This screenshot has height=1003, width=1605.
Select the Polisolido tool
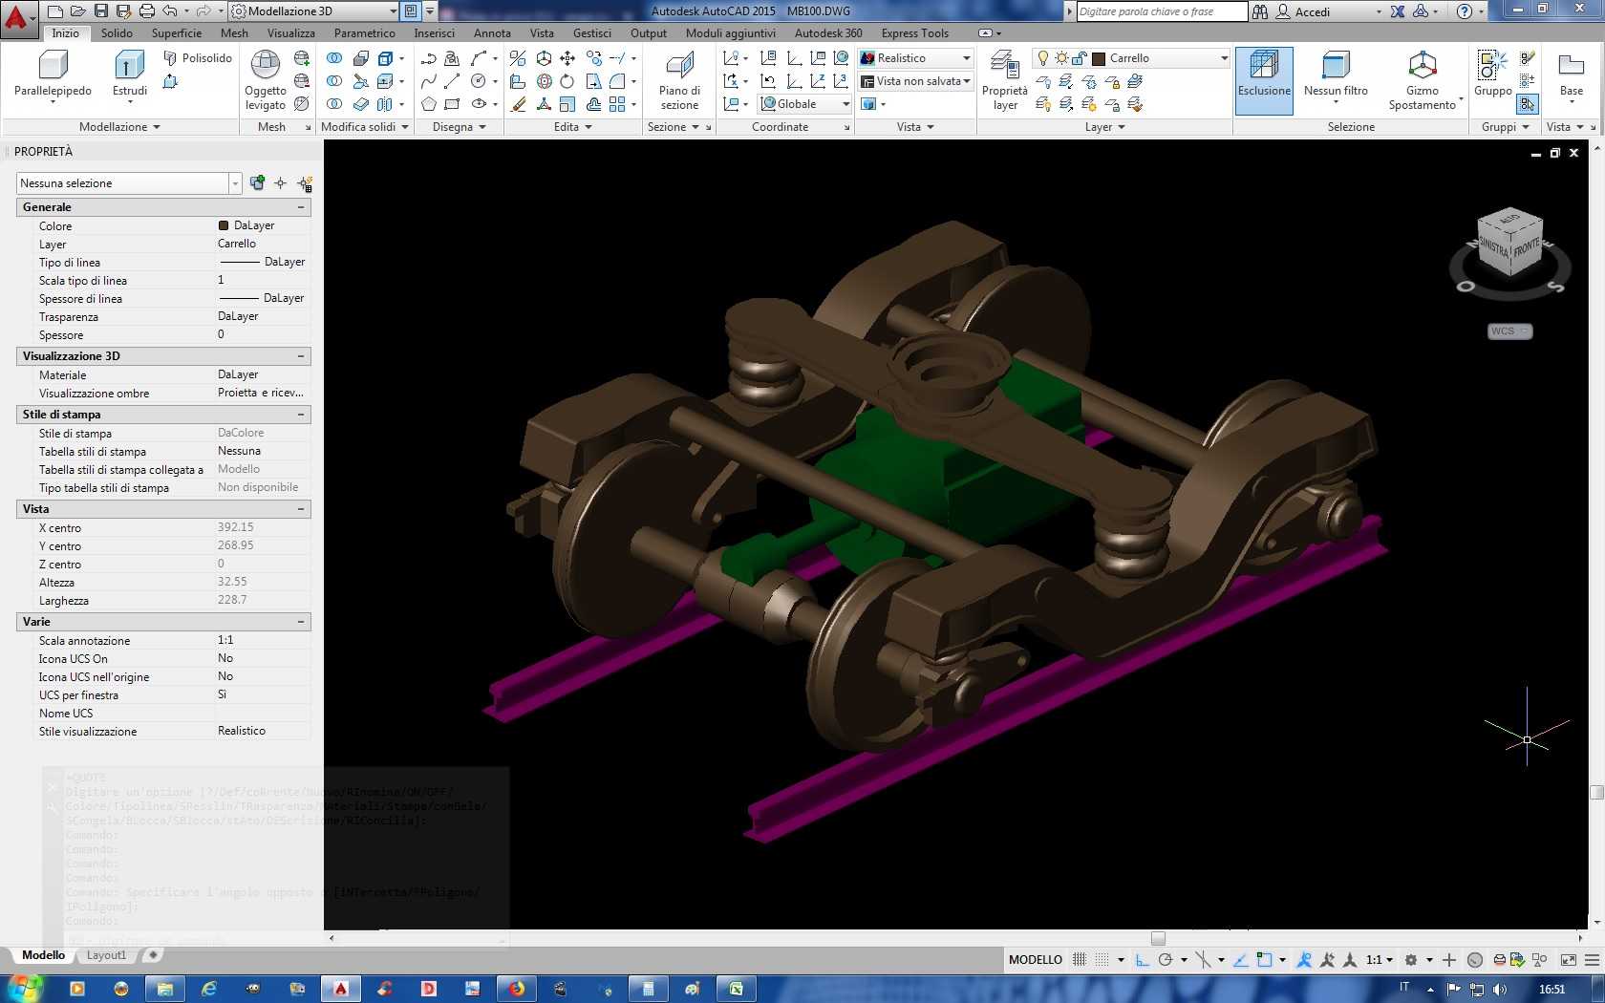198,58
